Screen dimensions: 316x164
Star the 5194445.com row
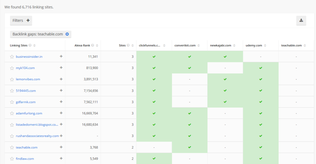click(12, 91)
